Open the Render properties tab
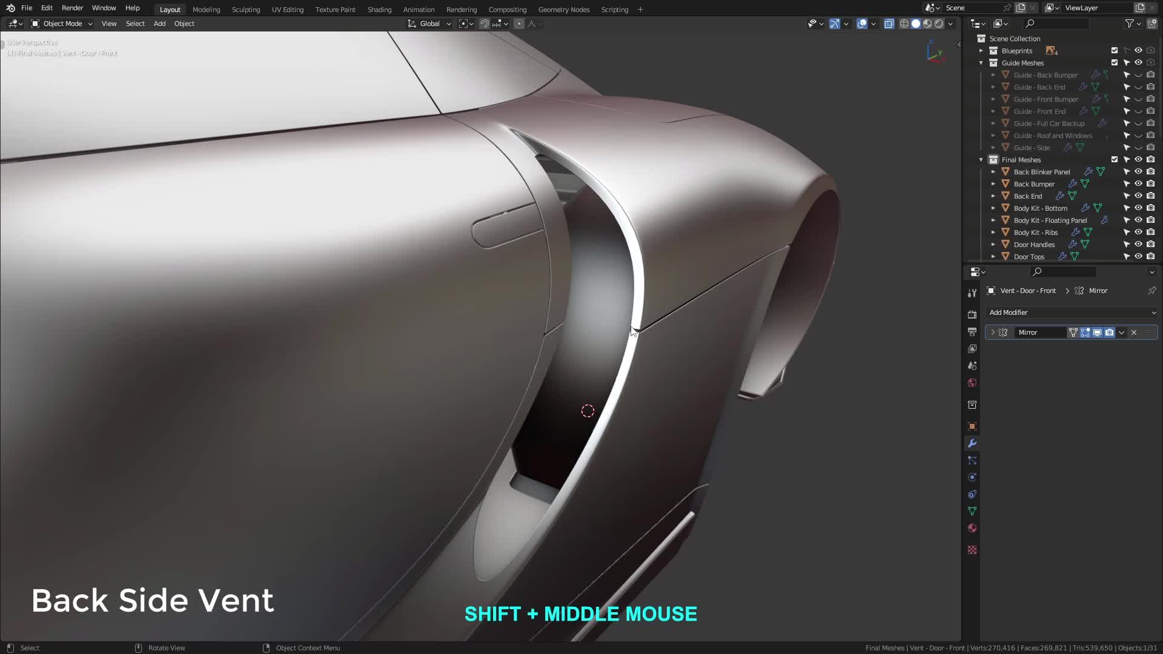The width and height of the screenshot is (1163, 654). point(972,315)
